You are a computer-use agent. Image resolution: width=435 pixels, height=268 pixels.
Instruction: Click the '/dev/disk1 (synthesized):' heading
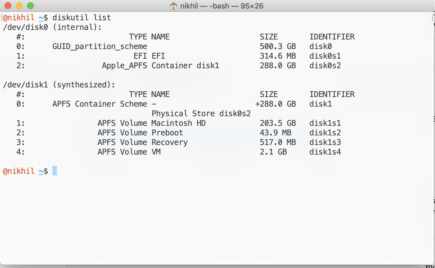coord(59,85)
